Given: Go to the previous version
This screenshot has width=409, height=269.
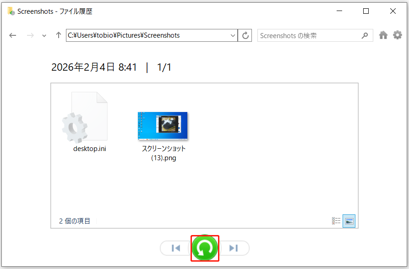Looking at the screenshot, I should (x=176, y=248).
